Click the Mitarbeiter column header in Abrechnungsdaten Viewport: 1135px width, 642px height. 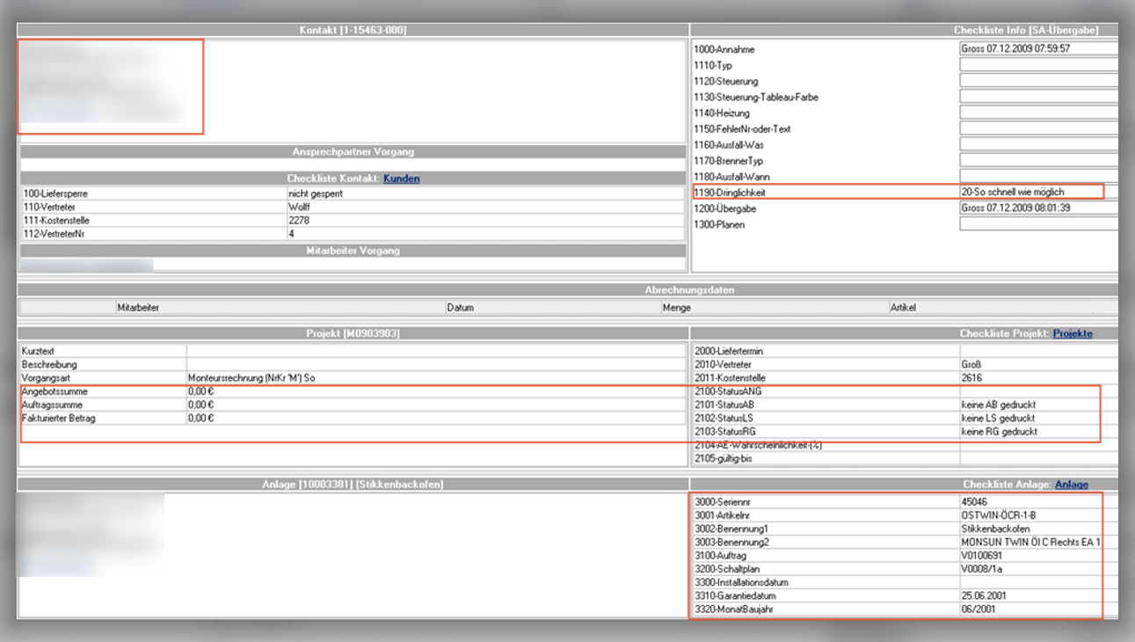138,308
